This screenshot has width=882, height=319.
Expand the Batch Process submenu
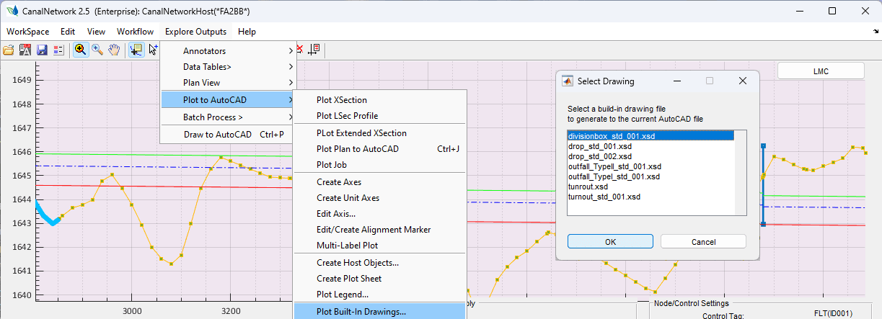pos(227,117)
